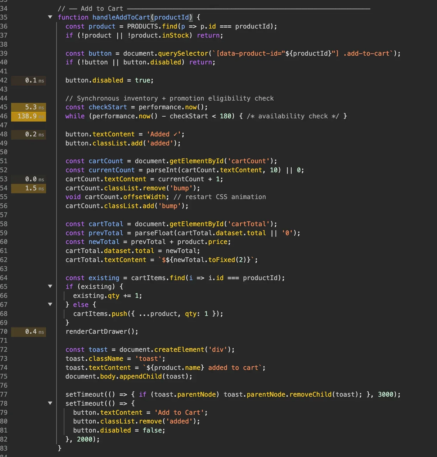Click newTotal.toFixed(2) template string
437x457 pixels.
pos(206,260)
